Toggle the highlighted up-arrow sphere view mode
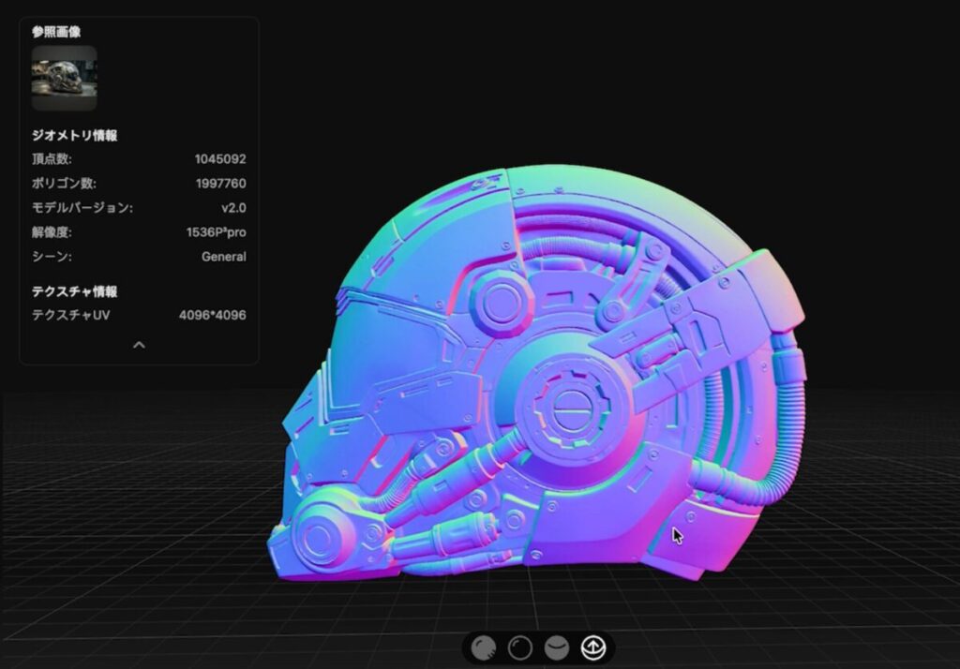 (592, 648)
